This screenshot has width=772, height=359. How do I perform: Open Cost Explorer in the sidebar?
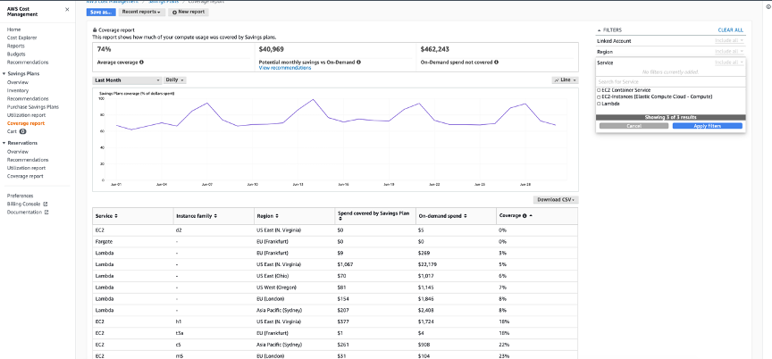21,37
